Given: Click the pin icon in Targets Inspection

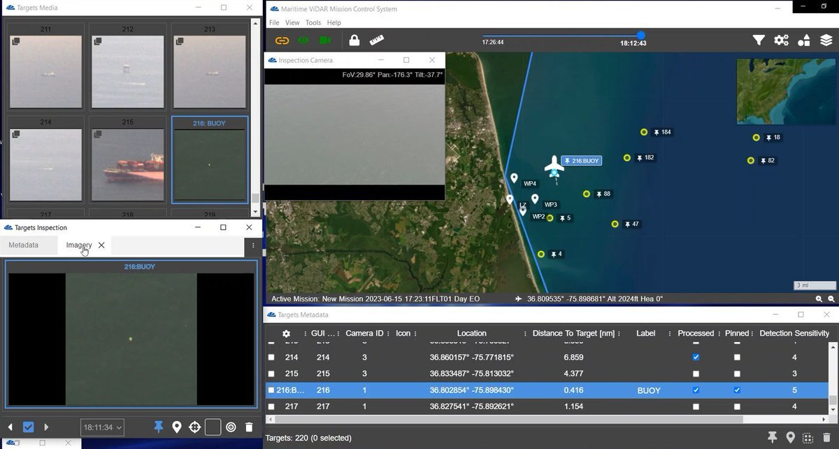Looking at the screenshot, I should [x=159, y=427].
